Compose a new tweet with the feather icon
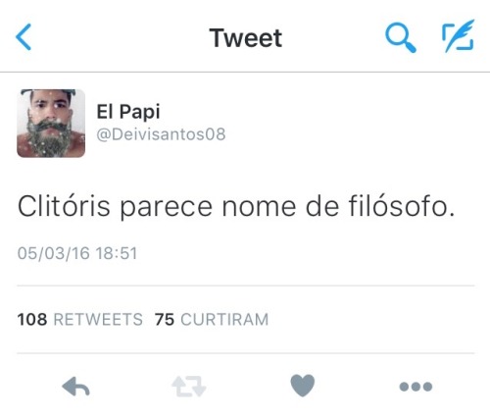Screen dimensions: 490x419 [458, 35]
